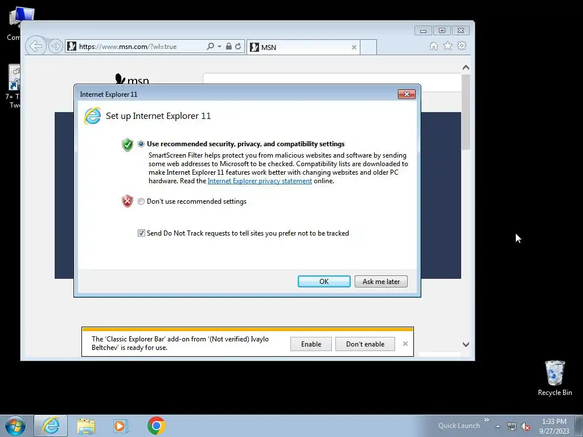The image size is (583, 437).
Task: Open Windows Explorer from taskbar
Action: coord(86,426)
